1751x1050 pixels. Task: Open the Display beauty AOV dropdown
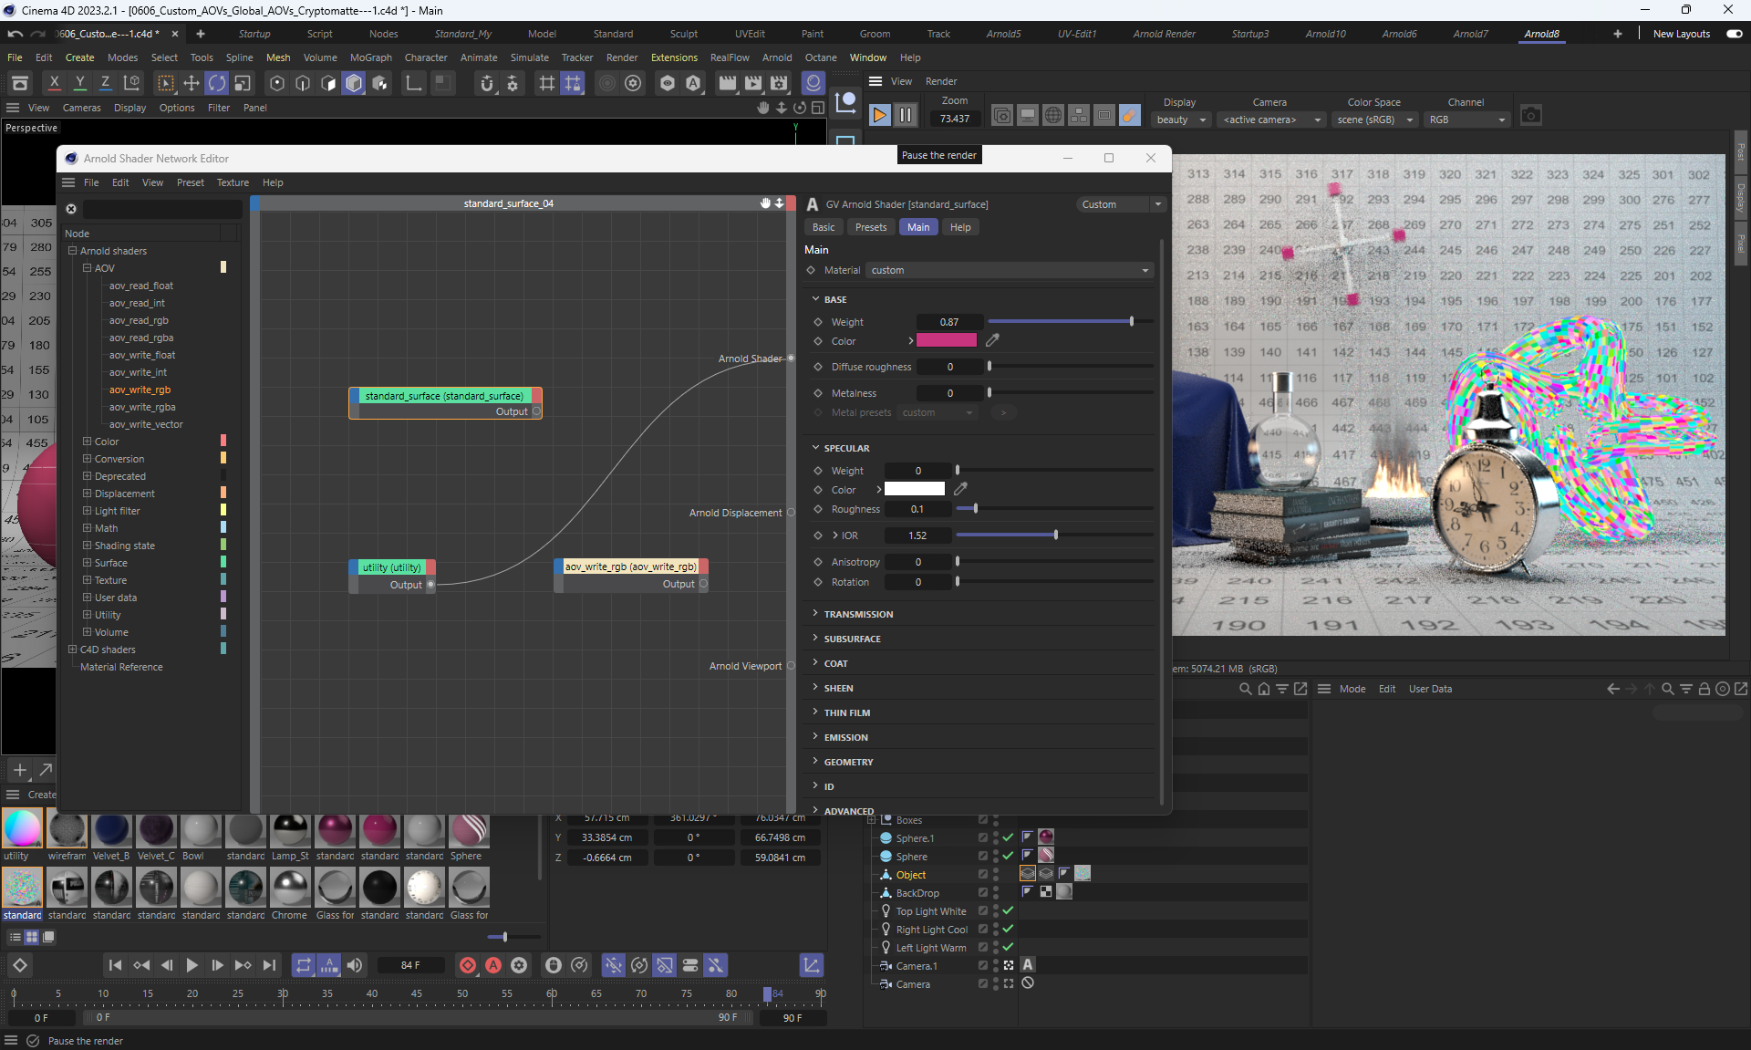coord(1181,120)
